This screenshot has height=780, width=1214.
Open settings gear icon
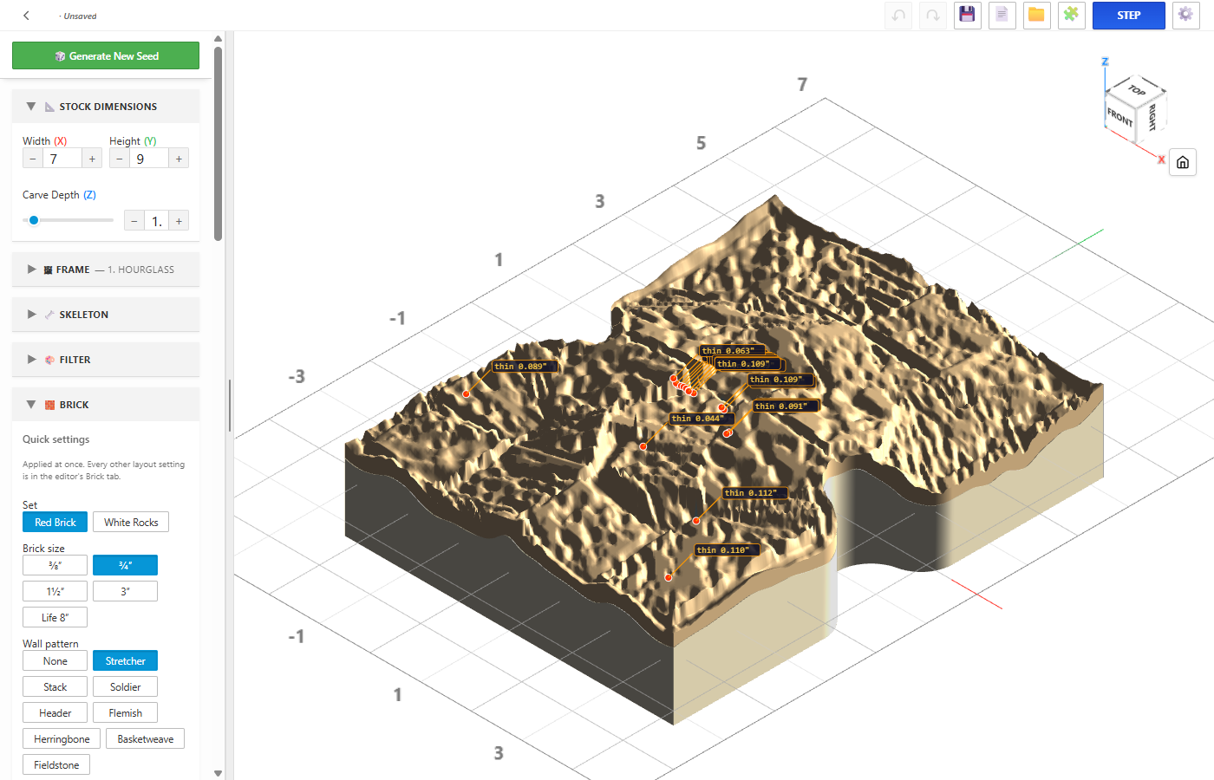tap(1186, 16)
